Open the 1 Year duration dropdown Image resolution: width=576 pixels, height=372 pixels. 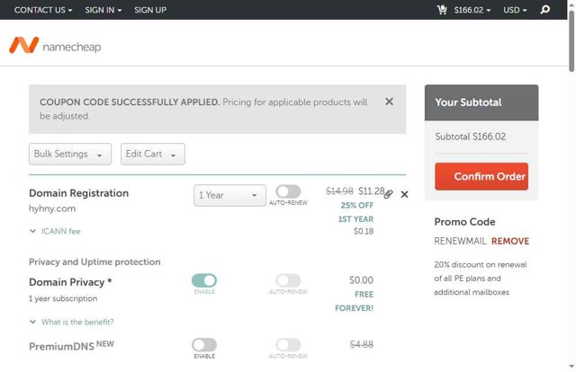tap(229, 195)
